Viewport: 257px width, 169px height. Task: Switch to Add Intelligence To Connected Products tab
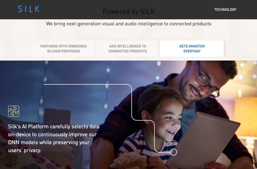(x=128, y=49)
